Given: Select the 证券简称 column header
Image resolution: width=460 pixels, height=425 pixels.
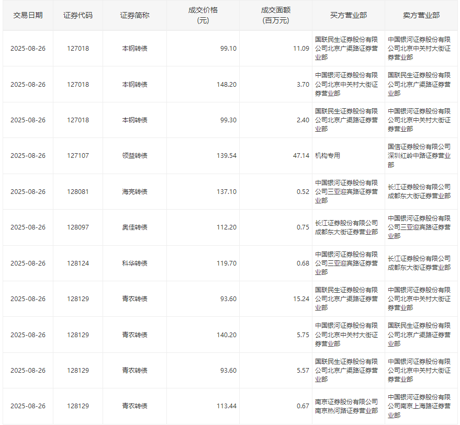Looking at the screenshot, I should point(134,15).
